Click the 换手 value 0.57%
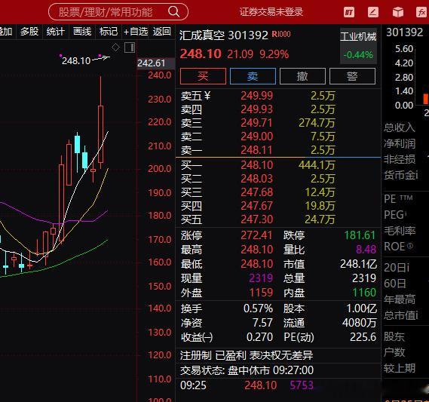 pyautogui.click(x=258, y=308)
